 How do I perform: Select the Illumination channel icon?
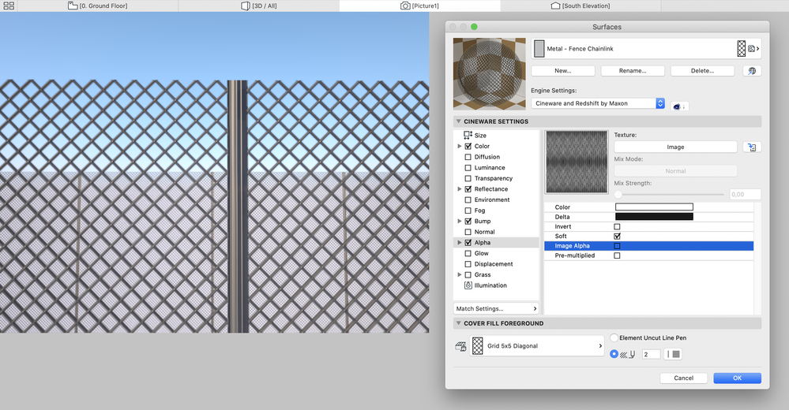(468, 285)
